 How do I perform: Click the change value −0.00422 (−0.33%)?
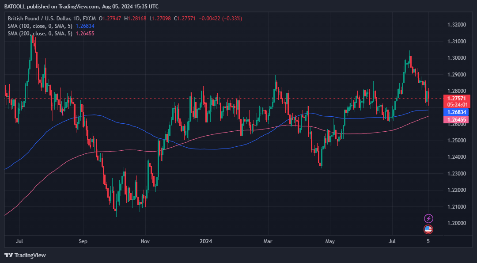click(220, 19)
